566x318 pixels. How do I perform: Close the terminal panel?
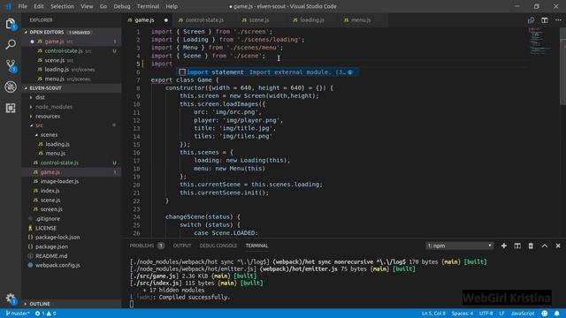[x=558, y=246]
